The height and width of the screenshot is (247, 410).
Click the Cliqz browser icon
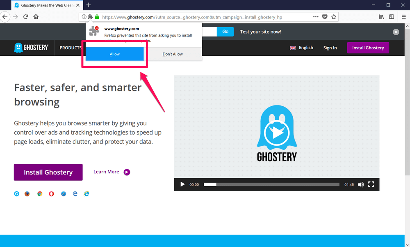pyautogui.click(x=16, y=194)
